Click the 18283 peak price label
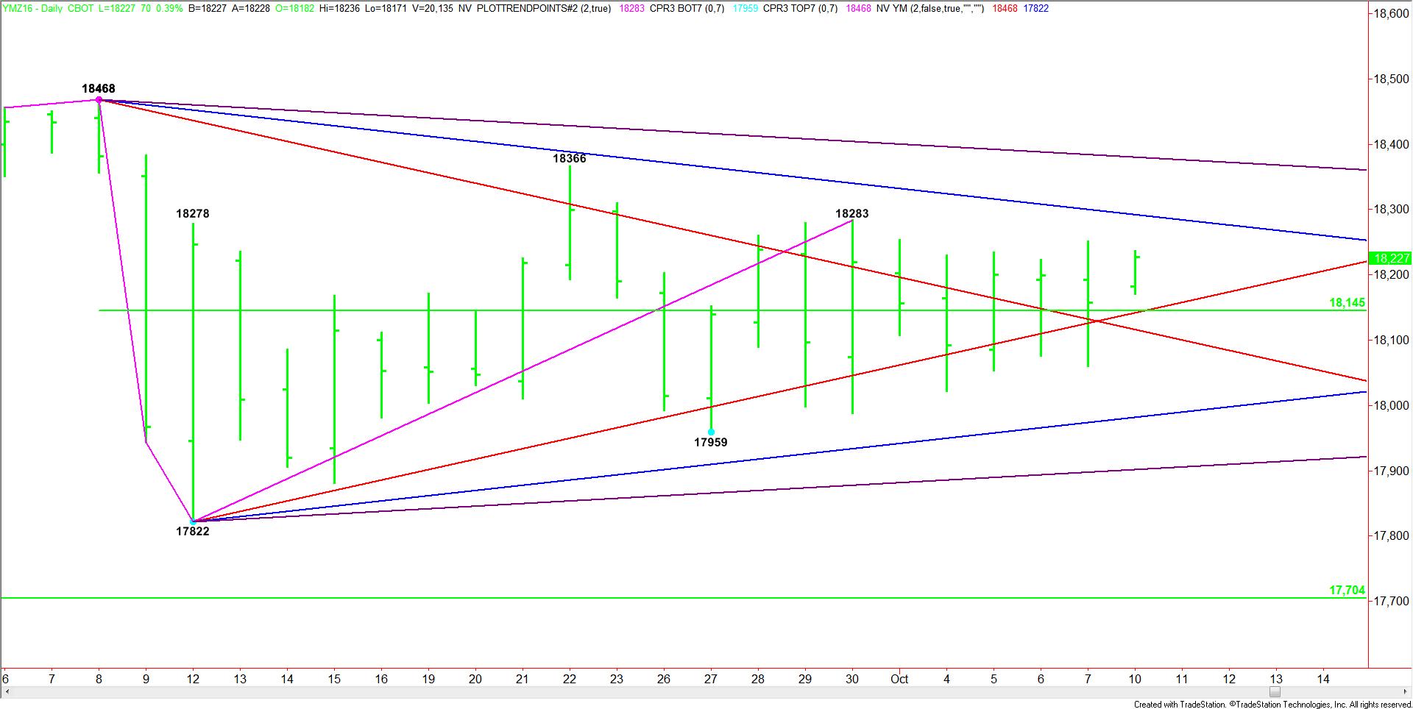 pyautogui.click(x=851, y=213)
